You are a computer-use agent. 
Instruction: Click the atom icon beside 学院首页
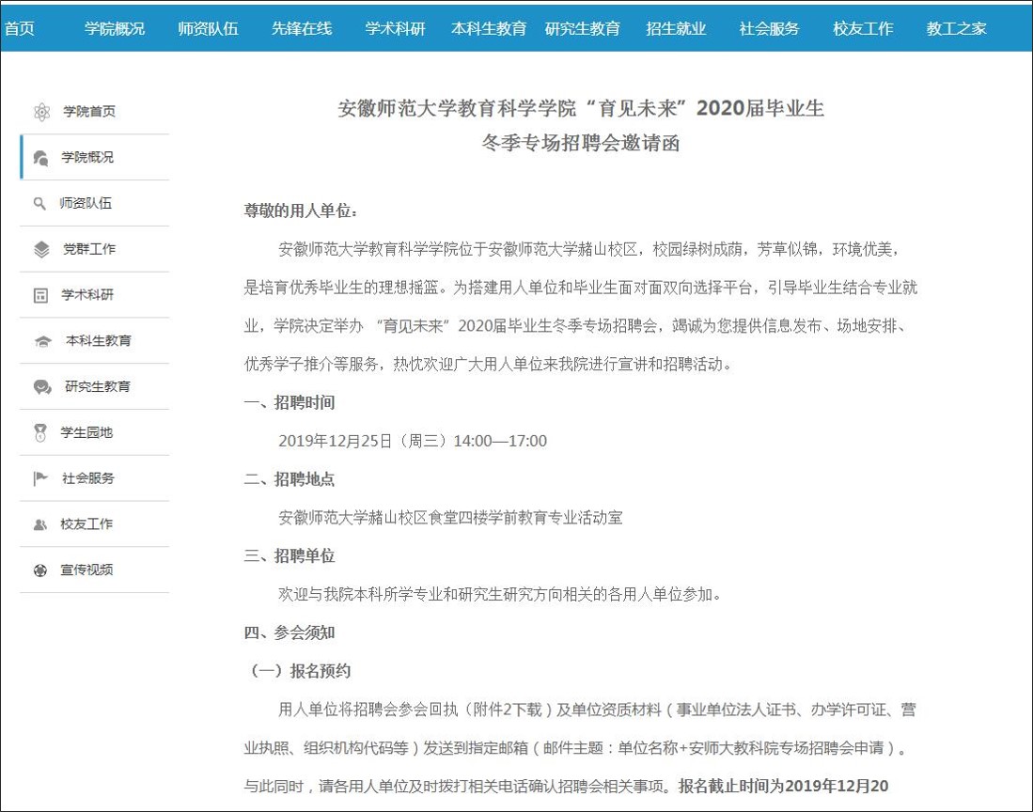(41, 112)
